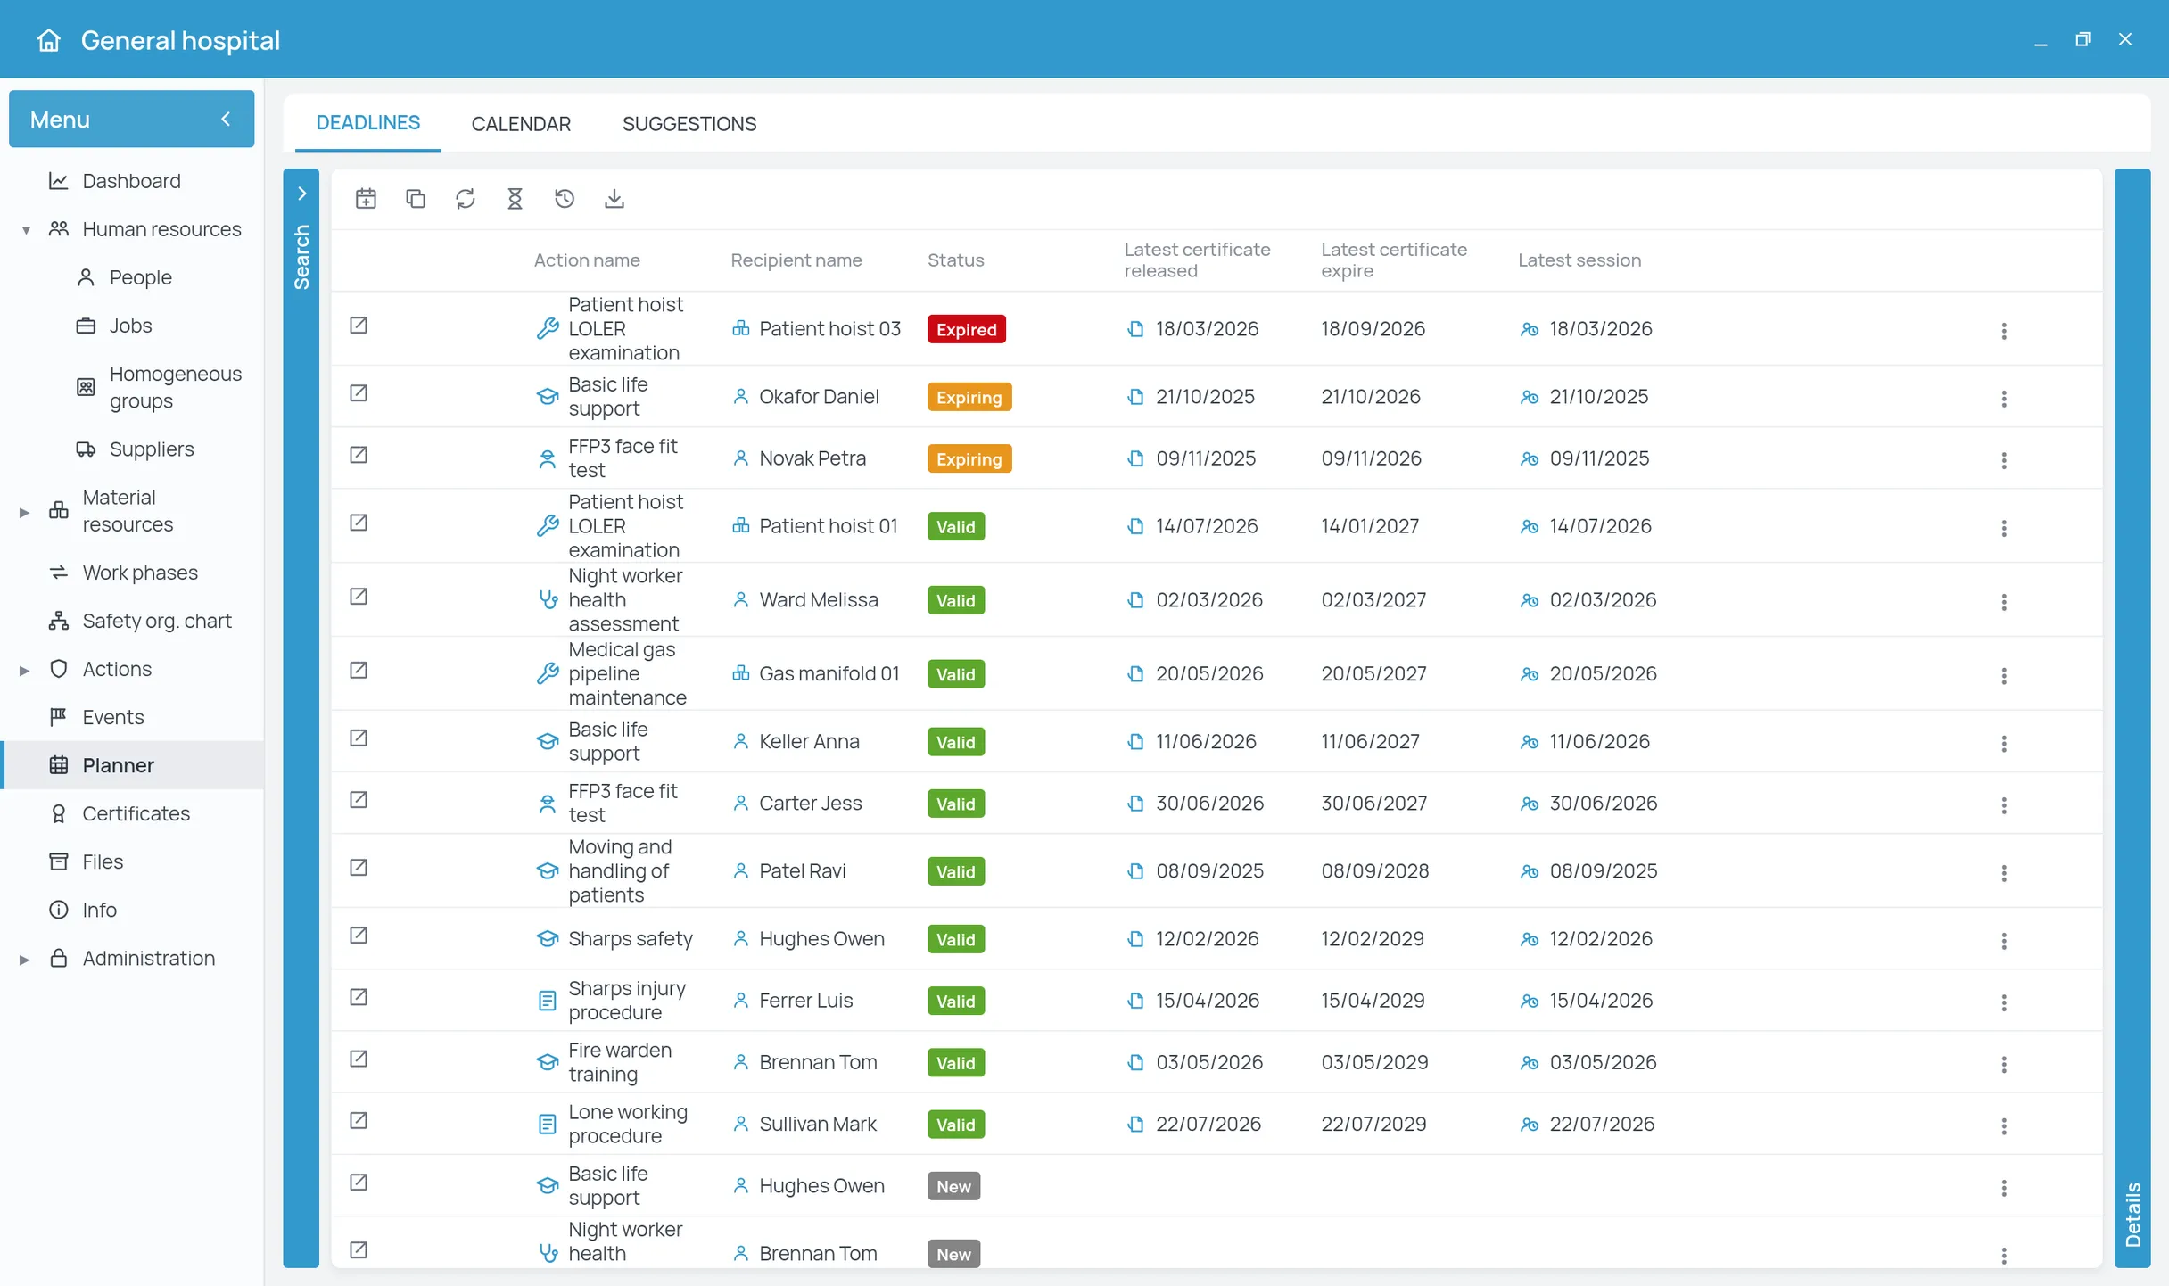Tick the checkbox for Novak Petra row
2169x1286 pixels.
point(359,455)
